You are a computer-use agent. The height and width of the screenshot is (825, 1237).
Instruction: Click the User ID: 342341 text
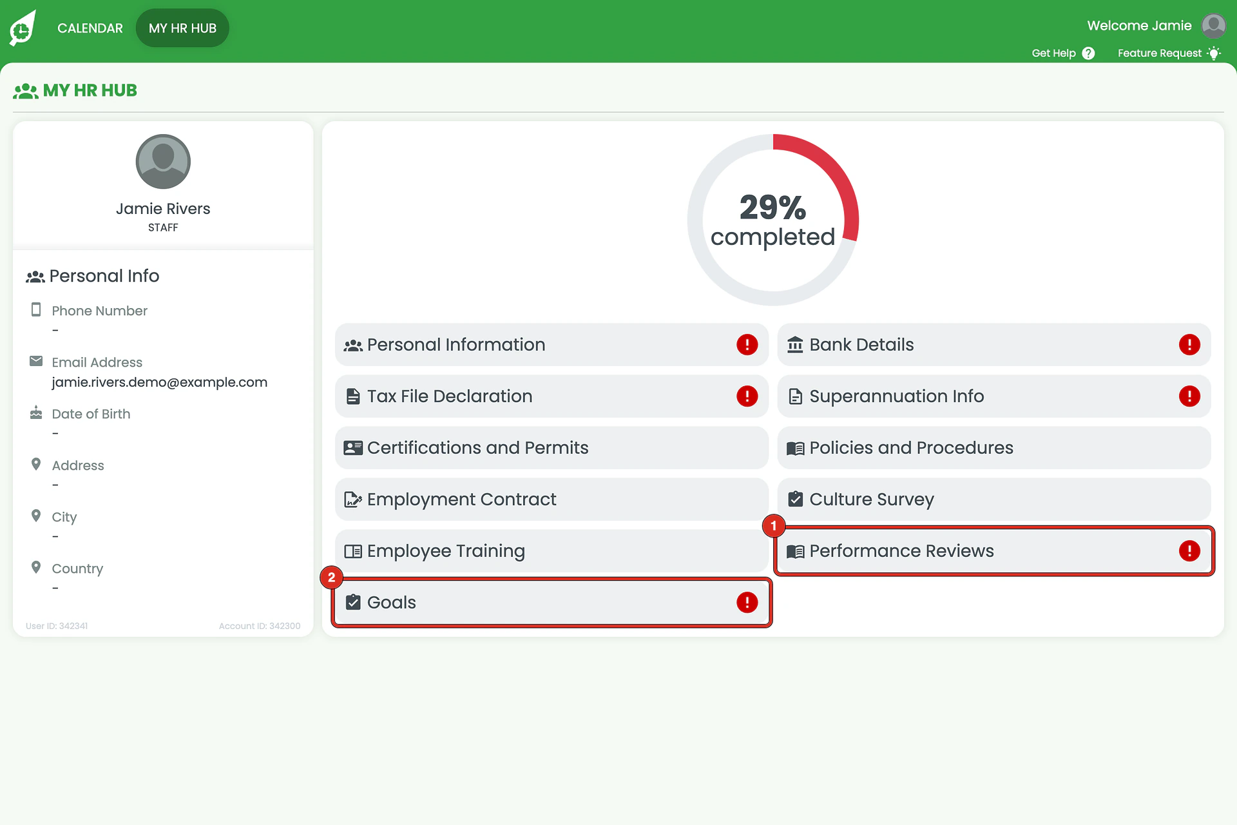click(57, 626)
